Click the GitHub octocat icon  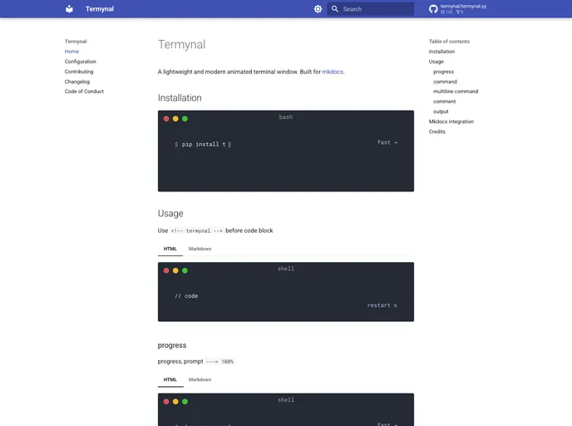click(x=433, y=9)
